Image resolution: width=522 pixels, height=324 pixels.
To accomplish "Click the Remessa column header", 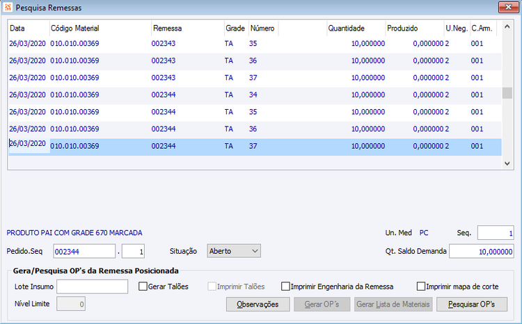I will (188, 29).
